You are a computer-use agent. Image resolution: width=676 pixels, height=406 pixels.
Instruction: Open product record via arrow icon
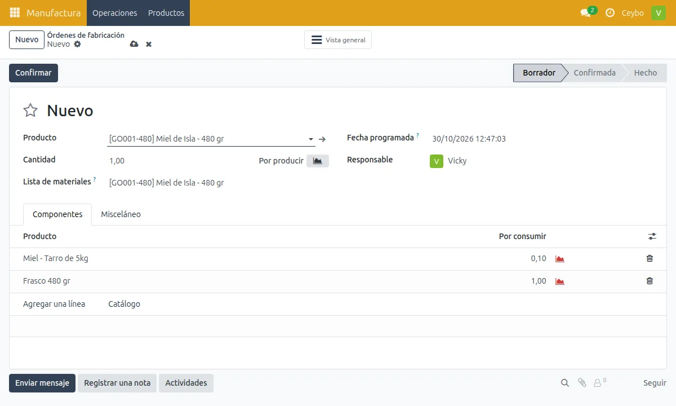pyautogui.click(x=322, y=139)
